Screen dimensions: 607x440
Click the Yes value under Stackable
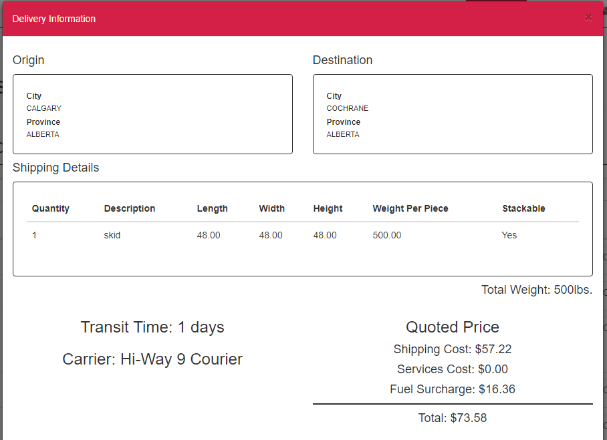(509, 235)
